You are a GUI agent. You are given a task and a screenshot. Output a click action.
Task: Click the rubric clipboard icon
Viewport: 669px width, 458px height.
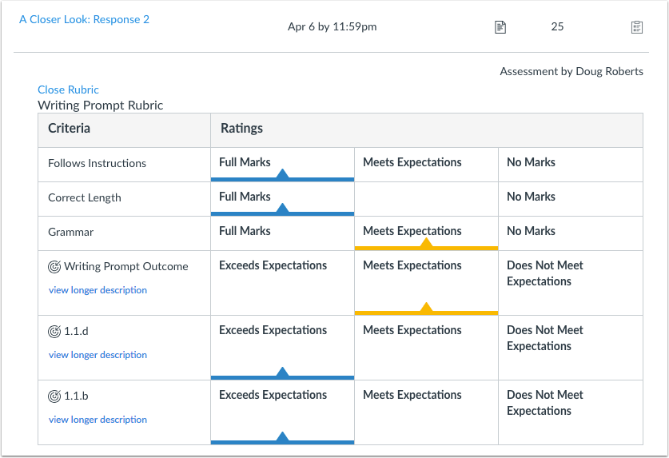(x=636, y=27)
